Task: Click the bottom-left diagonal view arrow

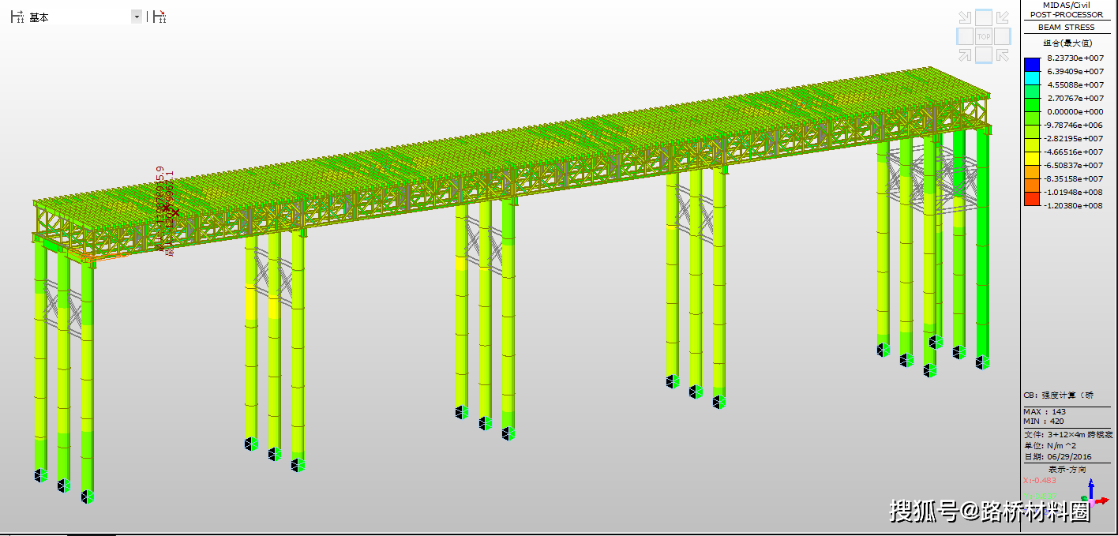Action: [965, 54]
